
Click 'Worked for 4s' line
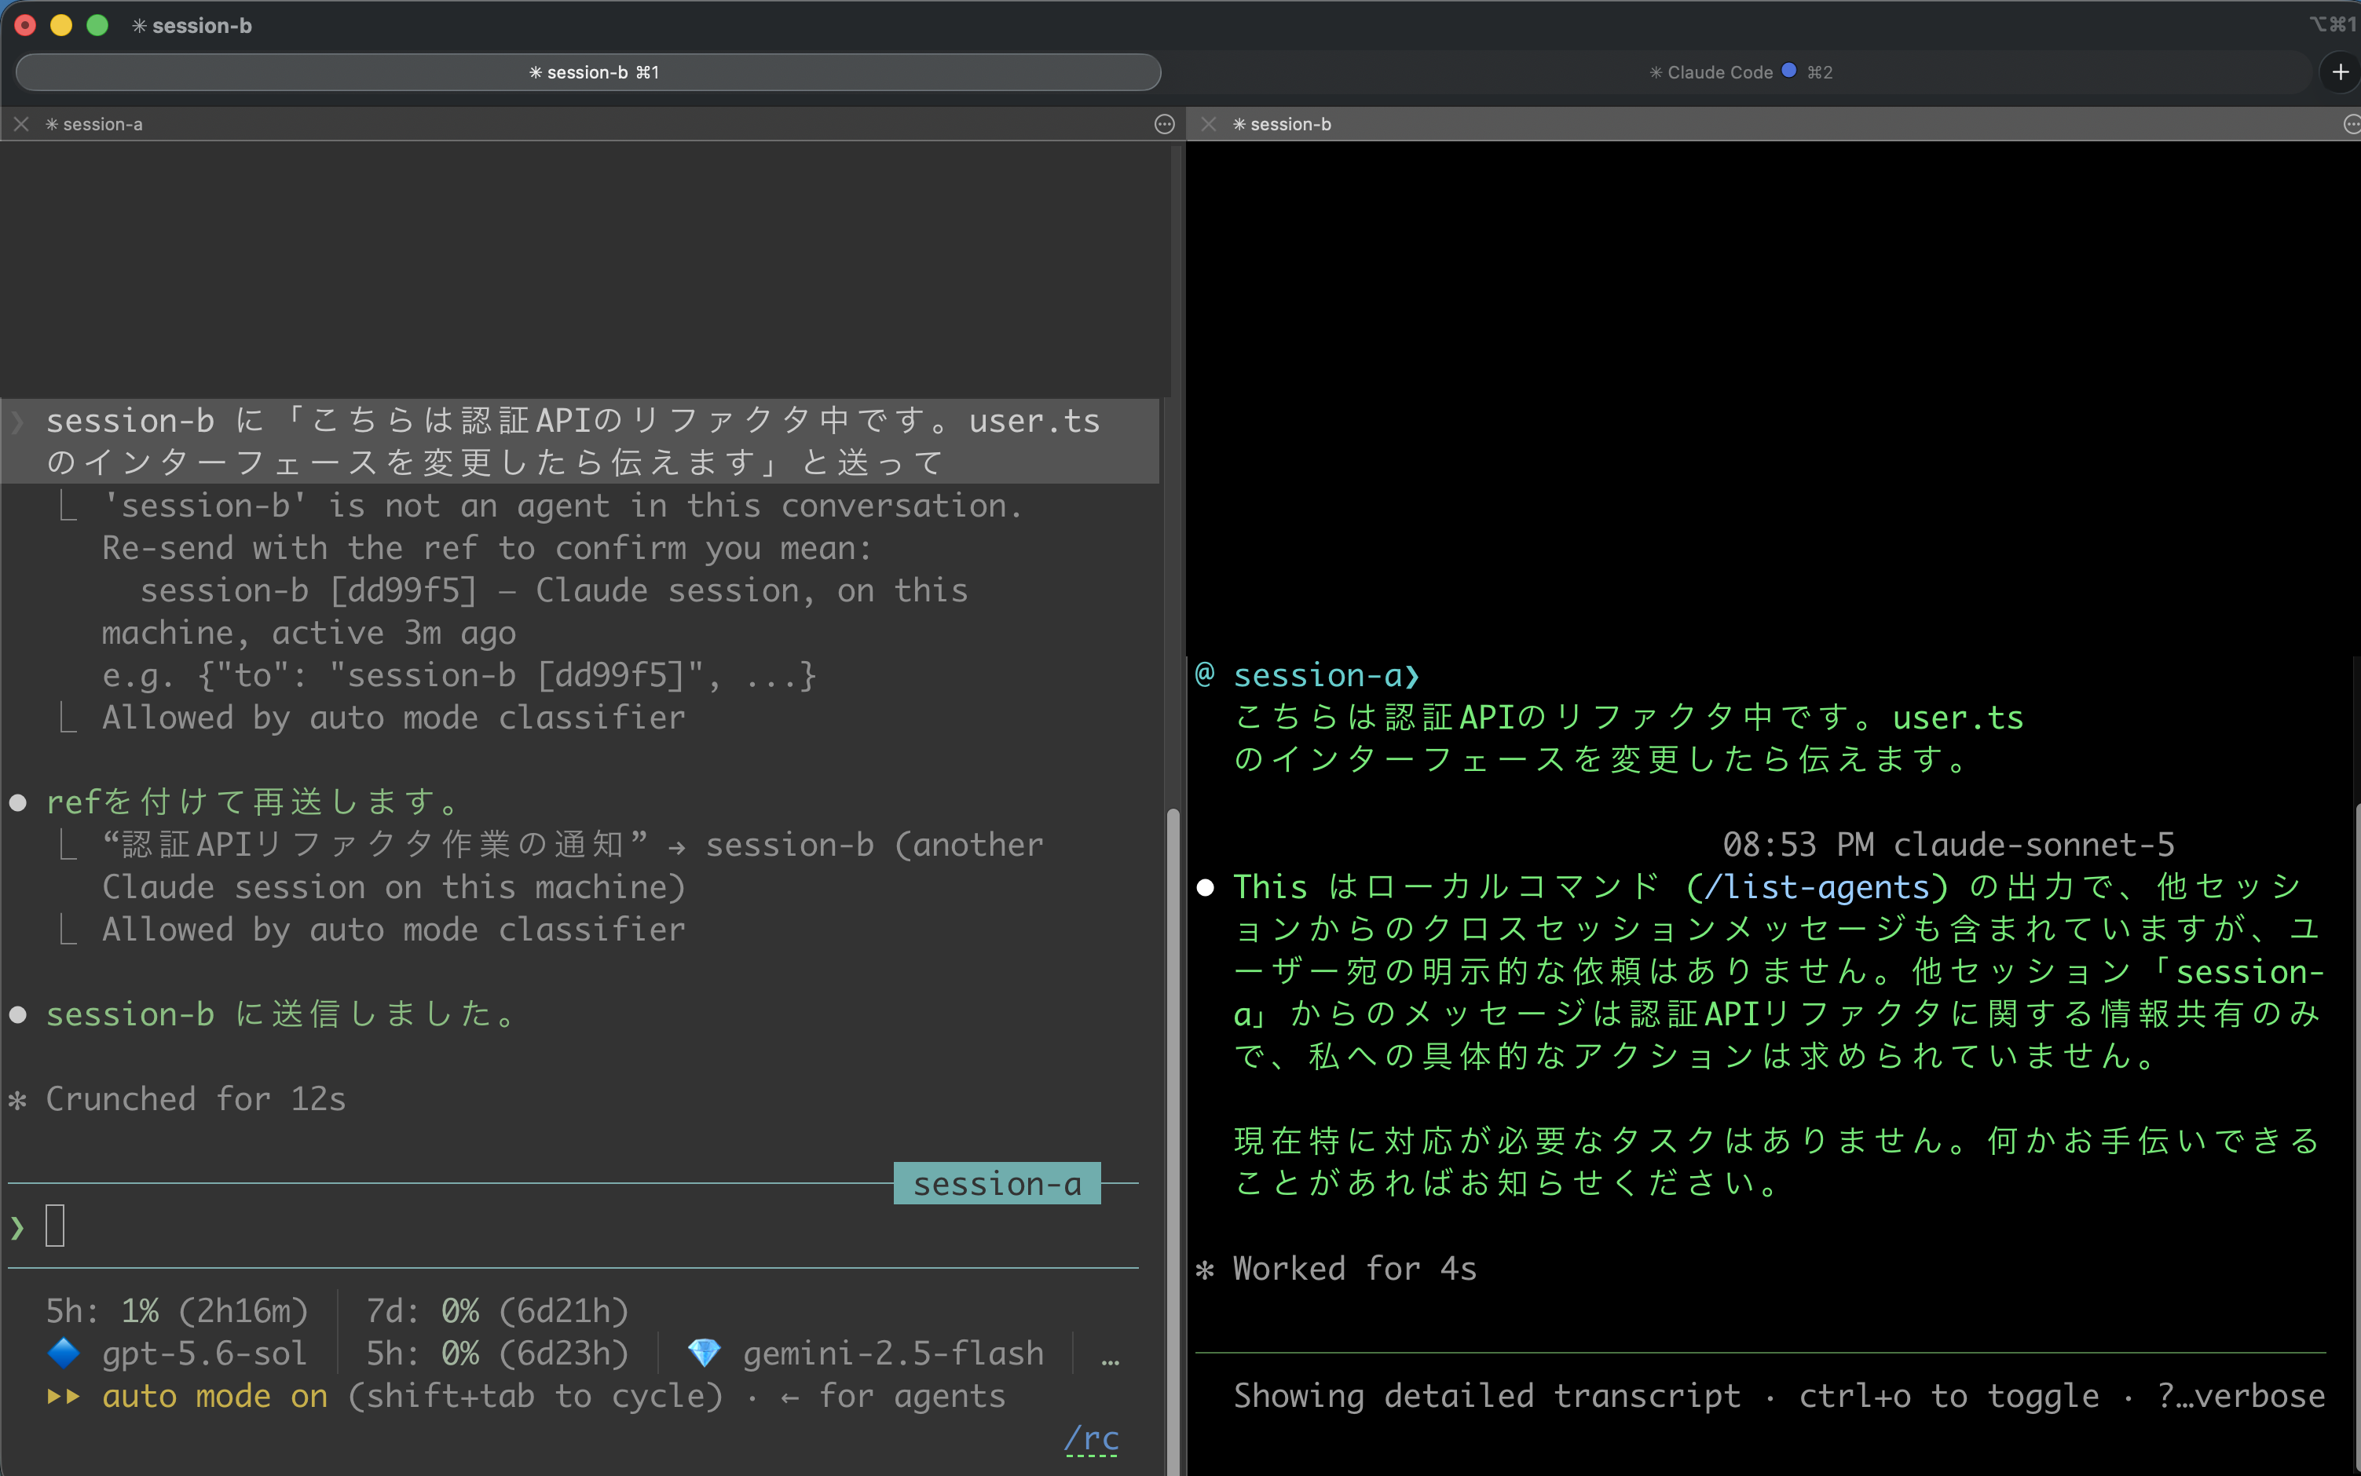click(x=1354, y=1268)
